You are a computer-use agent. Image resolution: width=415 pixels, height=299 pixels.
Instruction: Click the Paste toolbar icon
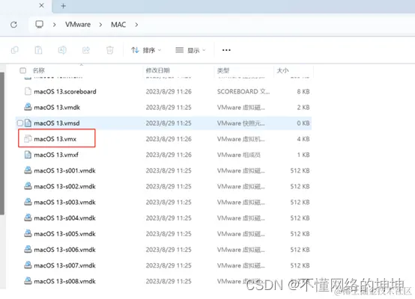[38, 50]
